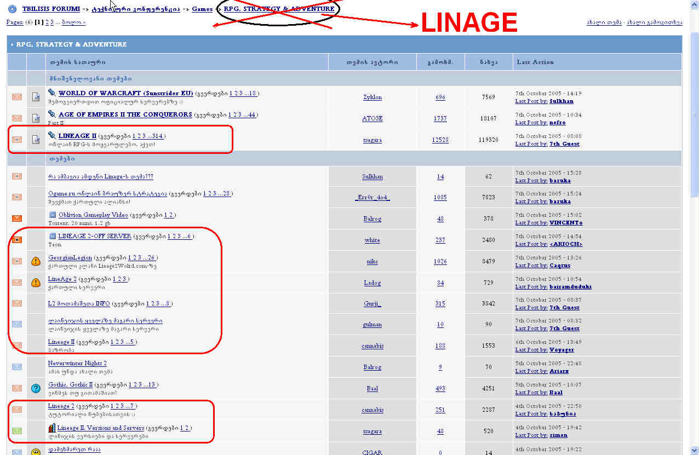Click the attachment pin icon before WORLD OF WARCRAFT title
The width and height of the screenshot is (699, 455).
point(51,93)
